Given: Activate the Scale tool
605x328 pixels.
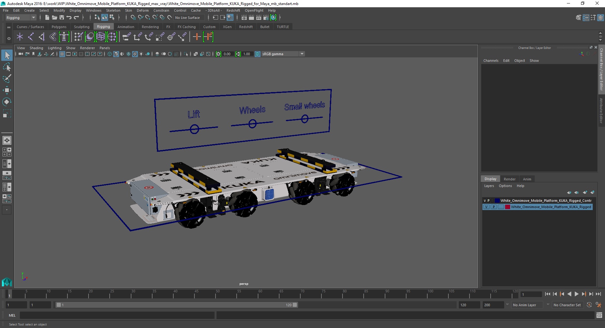Looking at the screenshot, I should pos(7,113).
